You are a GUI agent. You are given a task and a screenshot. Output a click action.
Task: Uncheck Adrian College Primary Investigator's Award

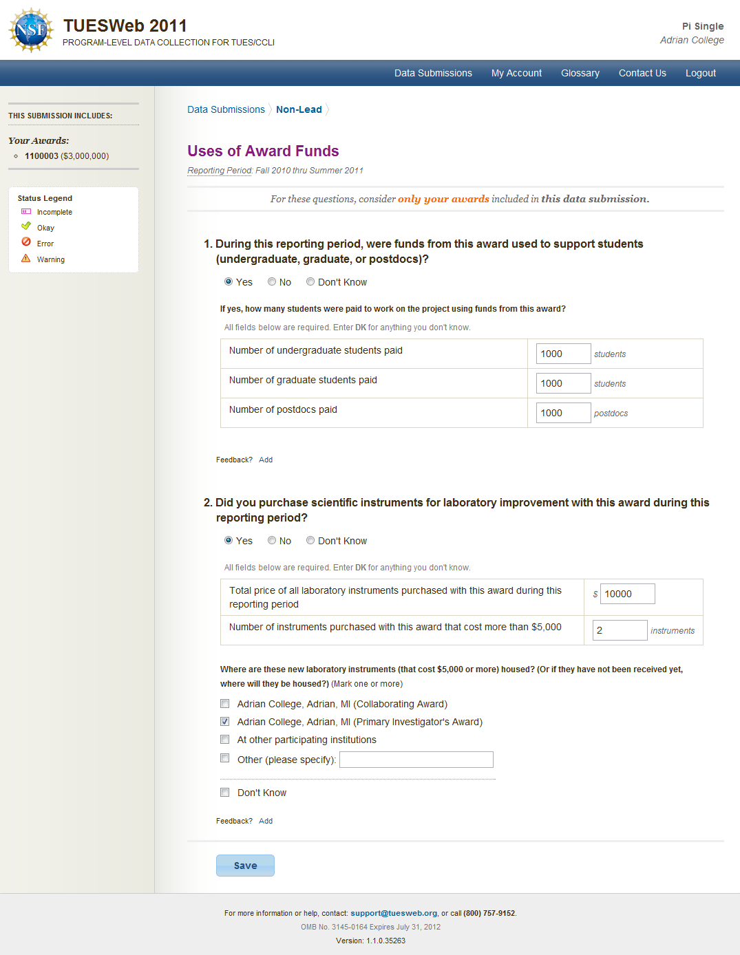pyautogui.click(x=225, y=721)
